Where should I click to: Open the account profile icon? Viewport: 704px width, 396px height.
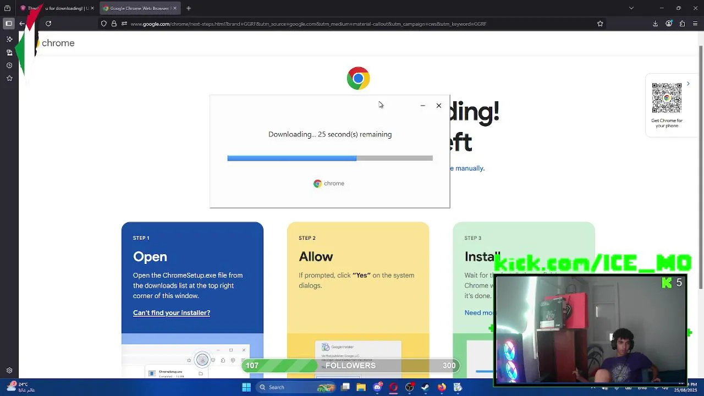[x=669, y=24]
